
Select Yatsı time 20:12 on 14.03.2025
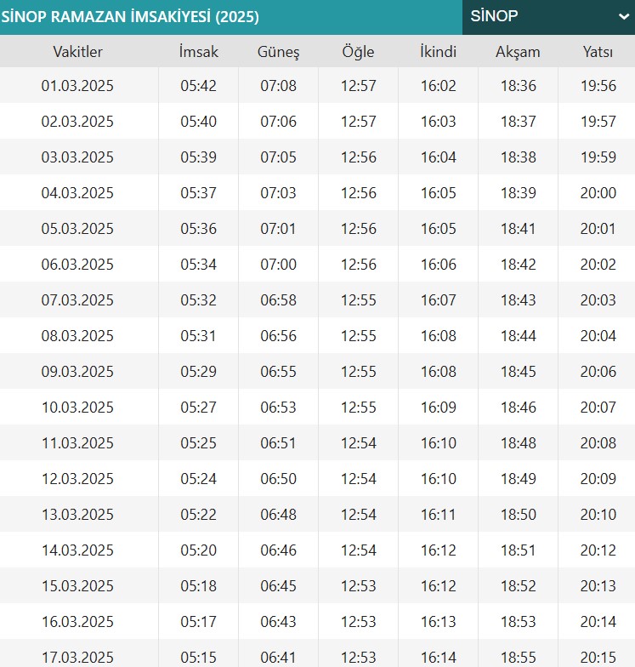coord(598,550)
